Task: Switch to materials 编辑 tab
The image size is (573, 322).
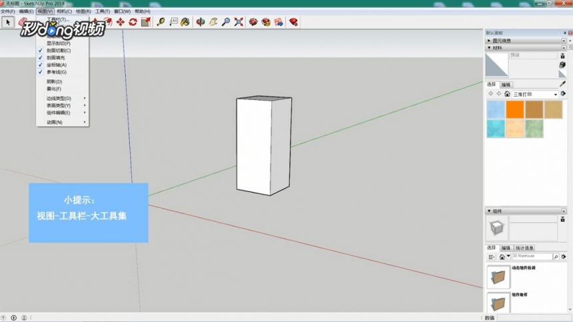Action: click(x=506, y=85)
